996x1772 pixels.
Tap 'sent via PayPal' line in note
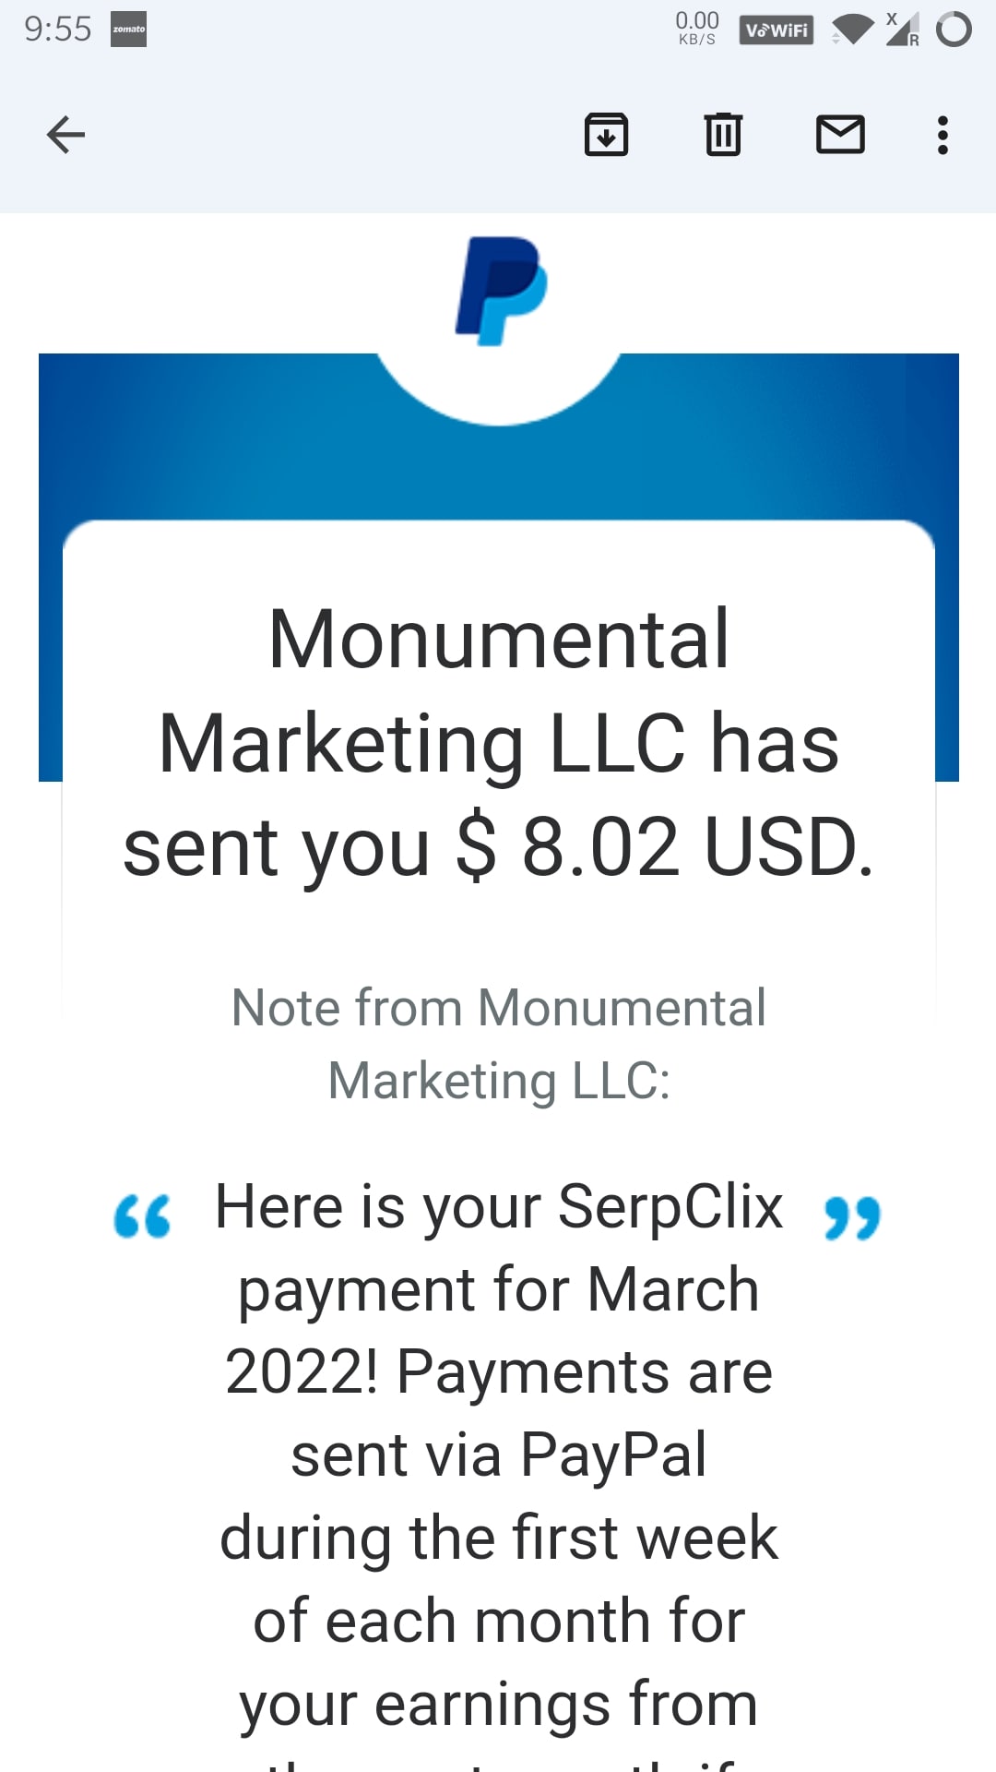click(499, 1455)
